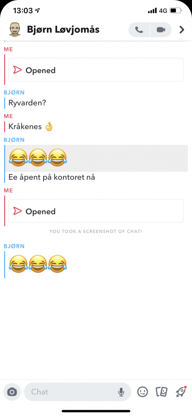Tap the You took a screenshot notice
The image size is (192, 416).
(x=96, y=231)
